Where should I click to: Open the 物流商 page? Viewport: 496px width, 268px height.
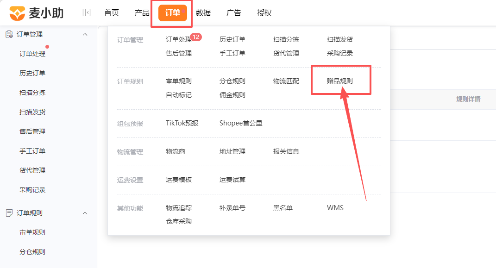point(176,152)
